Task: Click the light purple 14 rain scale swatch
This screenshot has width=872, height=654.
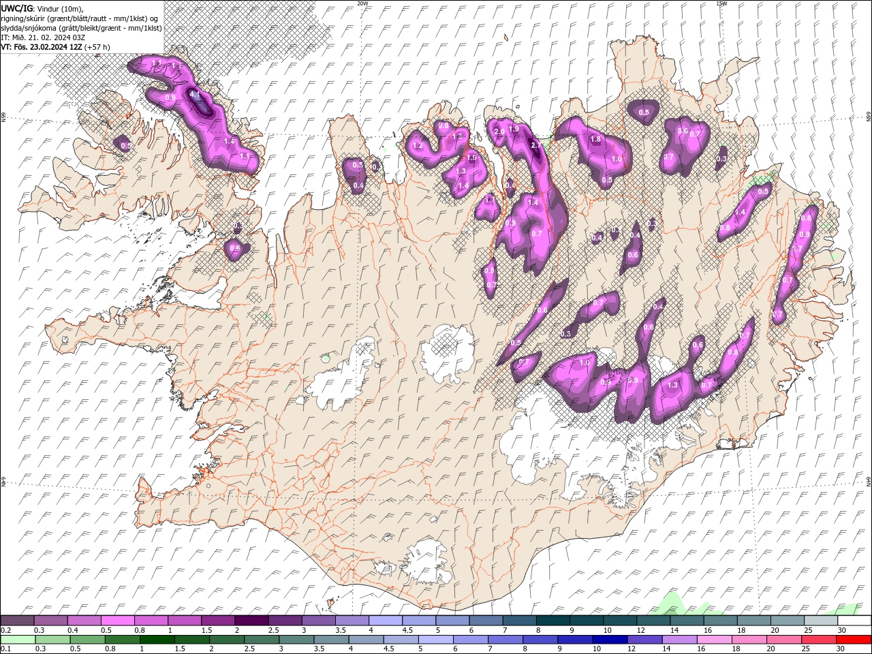Action: click(x=679, y=640)
